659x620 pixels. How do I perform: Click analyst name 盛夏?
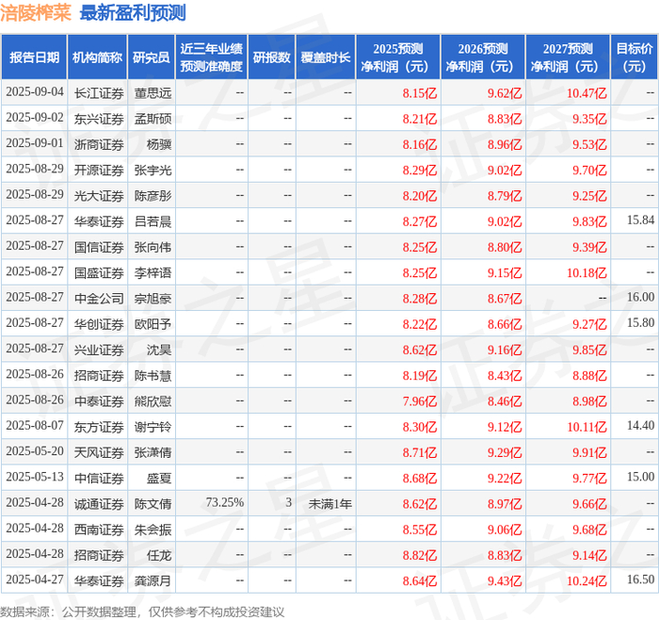click(159, 479)
